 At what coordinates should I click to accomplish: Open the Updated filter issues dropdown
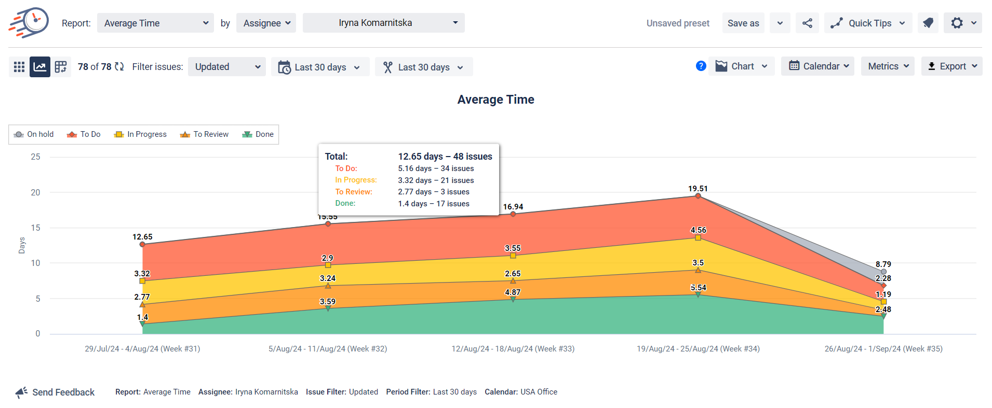pos(227,67)
